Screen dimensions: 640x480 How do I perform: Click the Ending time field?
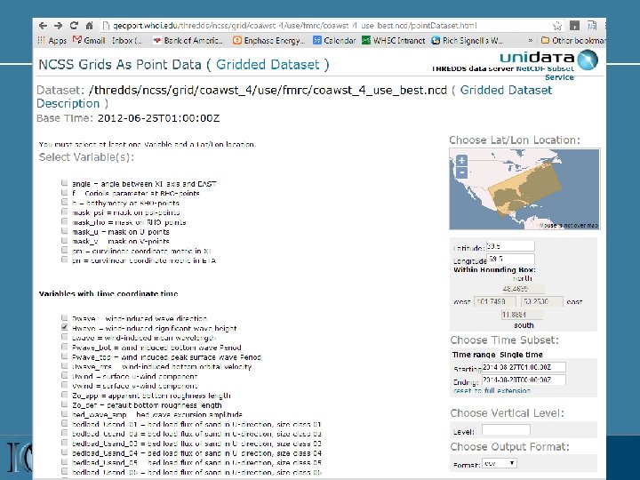coord(524,380)
